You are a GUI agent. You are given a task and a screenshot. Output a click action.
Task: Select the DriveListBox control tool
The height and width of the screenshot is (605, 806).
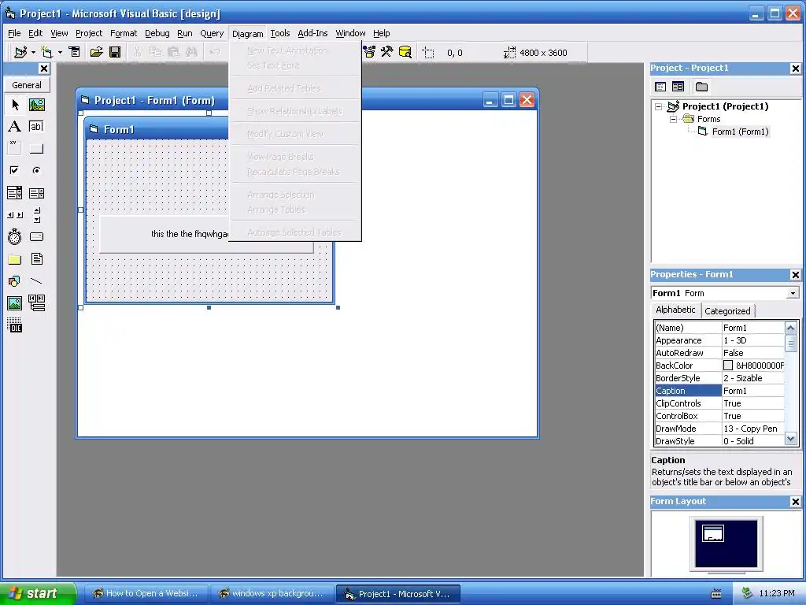[x=36, y=236]
